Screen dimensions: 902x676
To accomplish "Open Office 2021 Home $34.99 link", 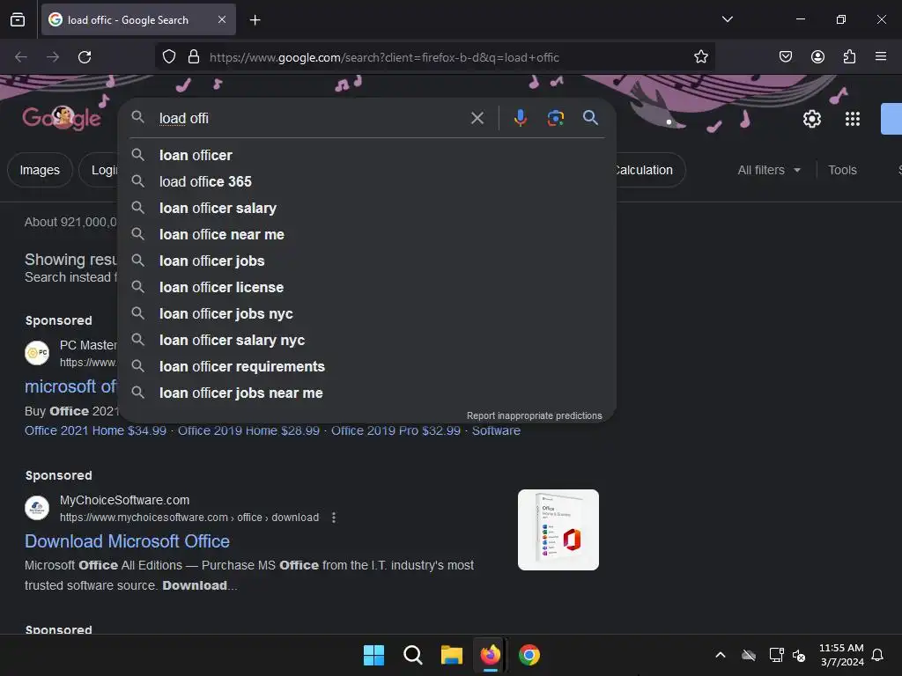I will [95, 430].
